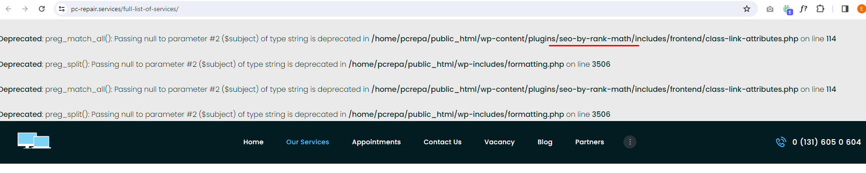Open the Appointments page
Screen dimensions: 866x173
pos(376,142)
